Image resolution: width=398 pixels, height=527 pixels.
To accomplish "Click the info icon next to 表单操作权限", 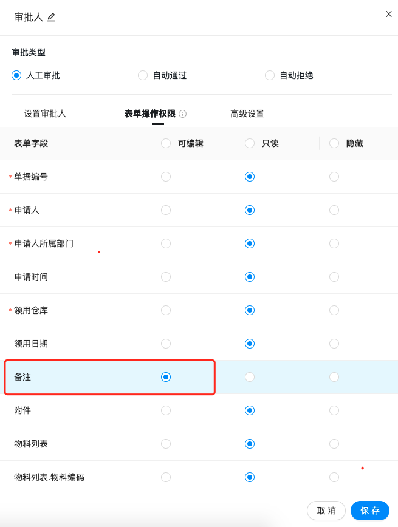I will 182,114.
